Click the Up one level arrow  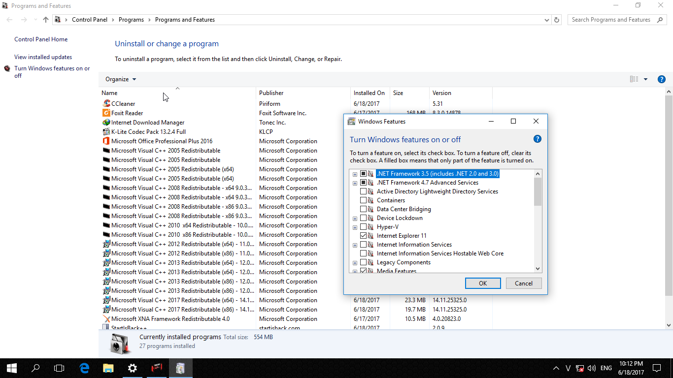coord(46,20)
